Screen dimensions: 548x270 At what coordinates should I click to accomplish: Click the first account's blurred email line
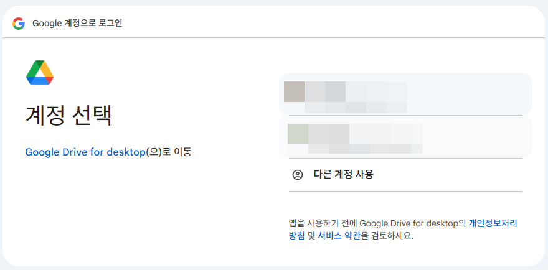click(355, 107)
